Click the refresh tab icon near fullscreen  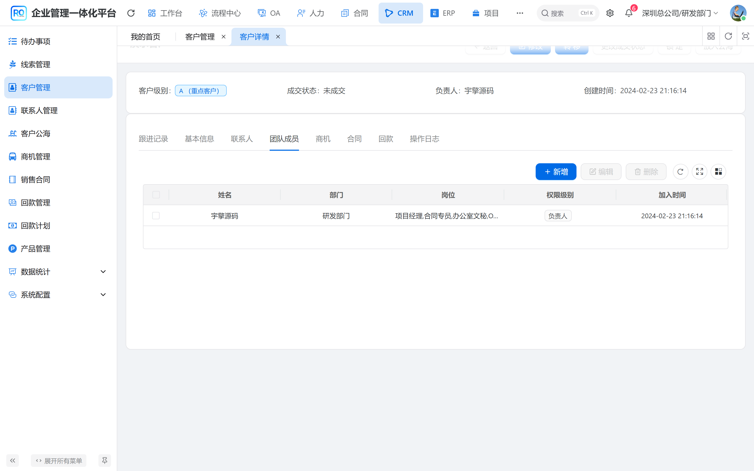click(x=728, y=36)
